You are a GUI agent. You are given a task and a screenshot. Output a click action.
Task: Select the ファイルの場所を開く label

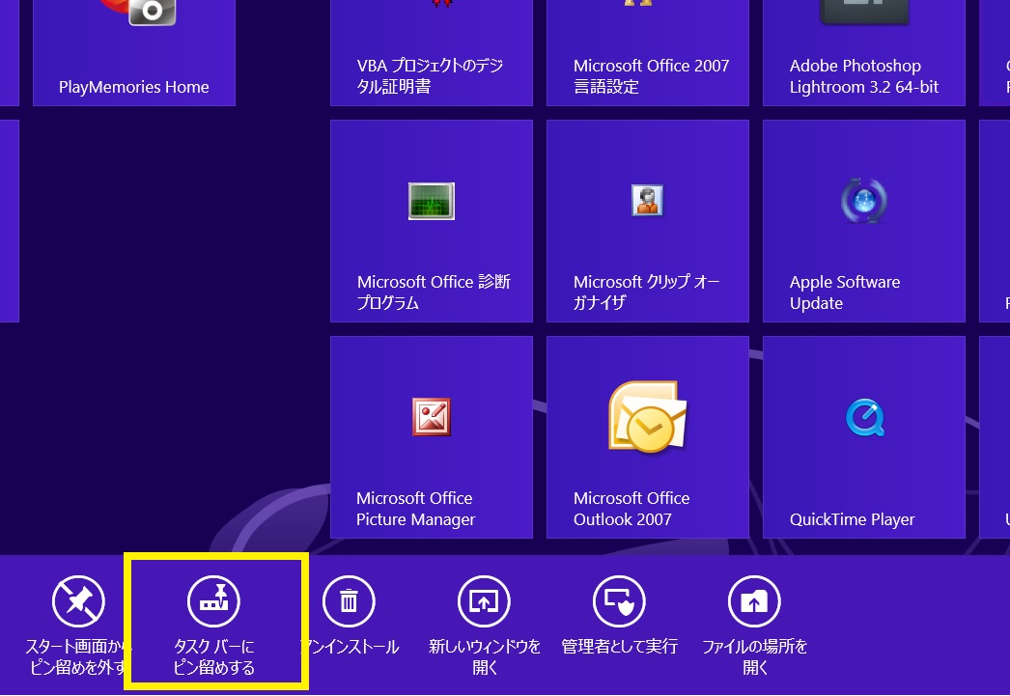(x=754, y=656)
